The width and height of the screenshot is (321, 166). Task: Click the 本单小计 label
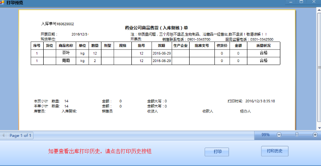pos(41,106)
